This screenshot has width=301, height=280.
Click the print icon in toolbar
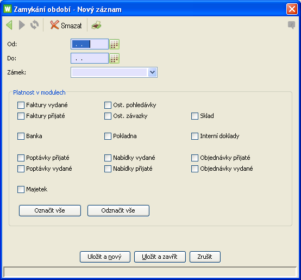96,25
